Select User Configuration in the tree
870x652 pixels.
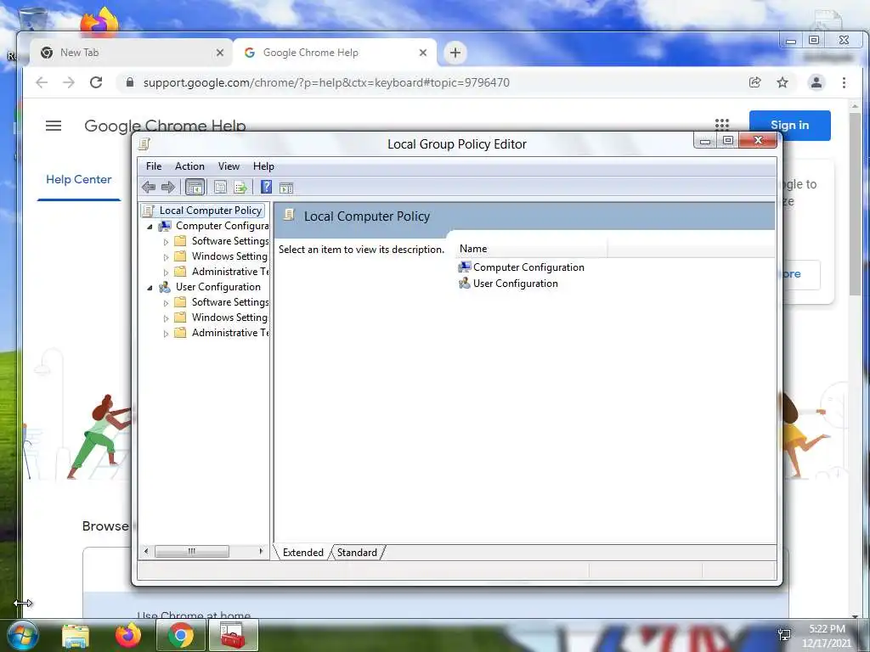(x=218, y=287)
